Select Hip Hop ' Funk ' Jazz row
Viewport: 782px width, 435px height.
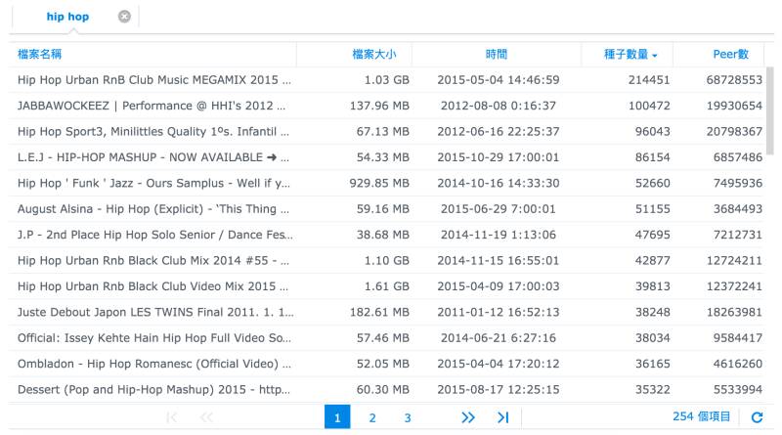[x=386, y=183]
